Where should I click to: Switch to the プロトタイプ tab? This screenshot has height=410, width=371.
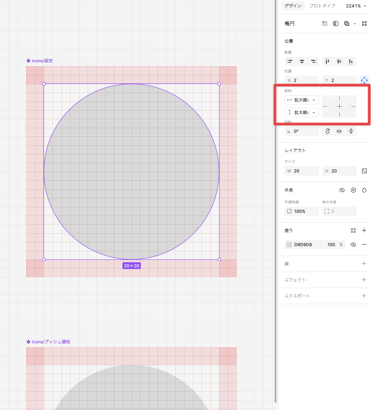tap(322, 6)
